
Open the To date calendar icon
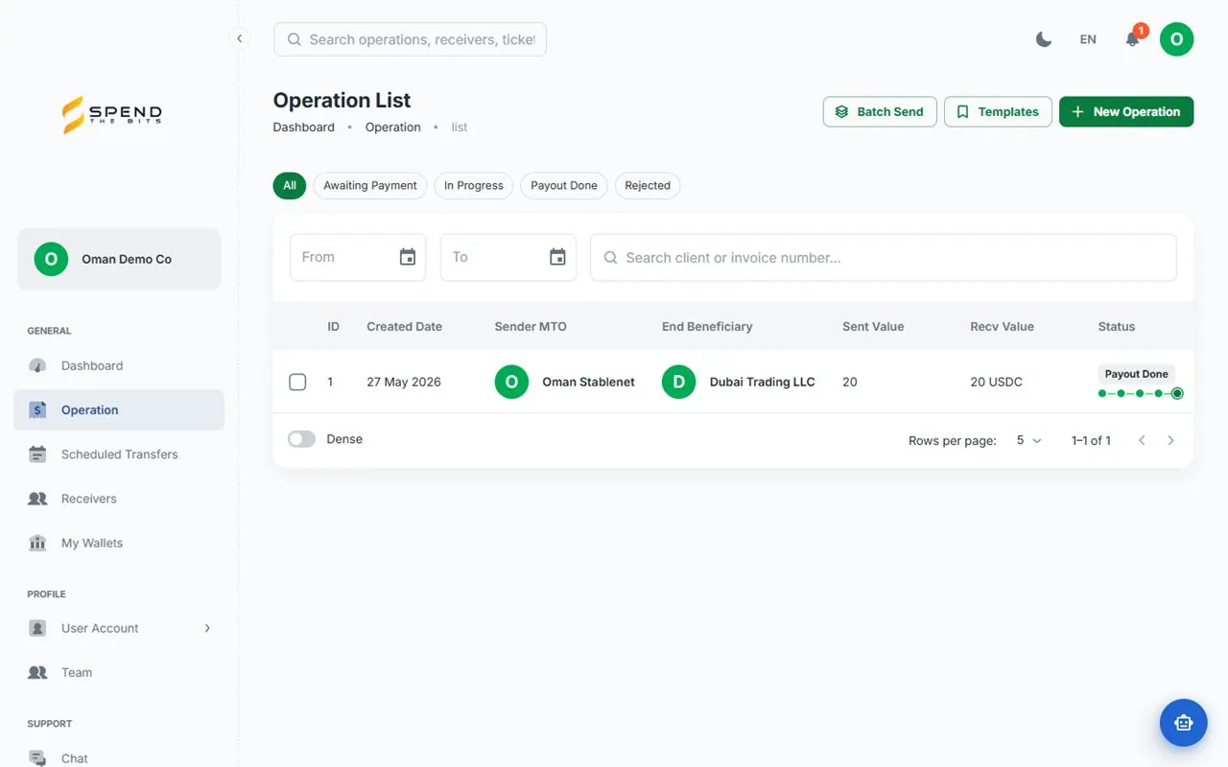point(557,257)
